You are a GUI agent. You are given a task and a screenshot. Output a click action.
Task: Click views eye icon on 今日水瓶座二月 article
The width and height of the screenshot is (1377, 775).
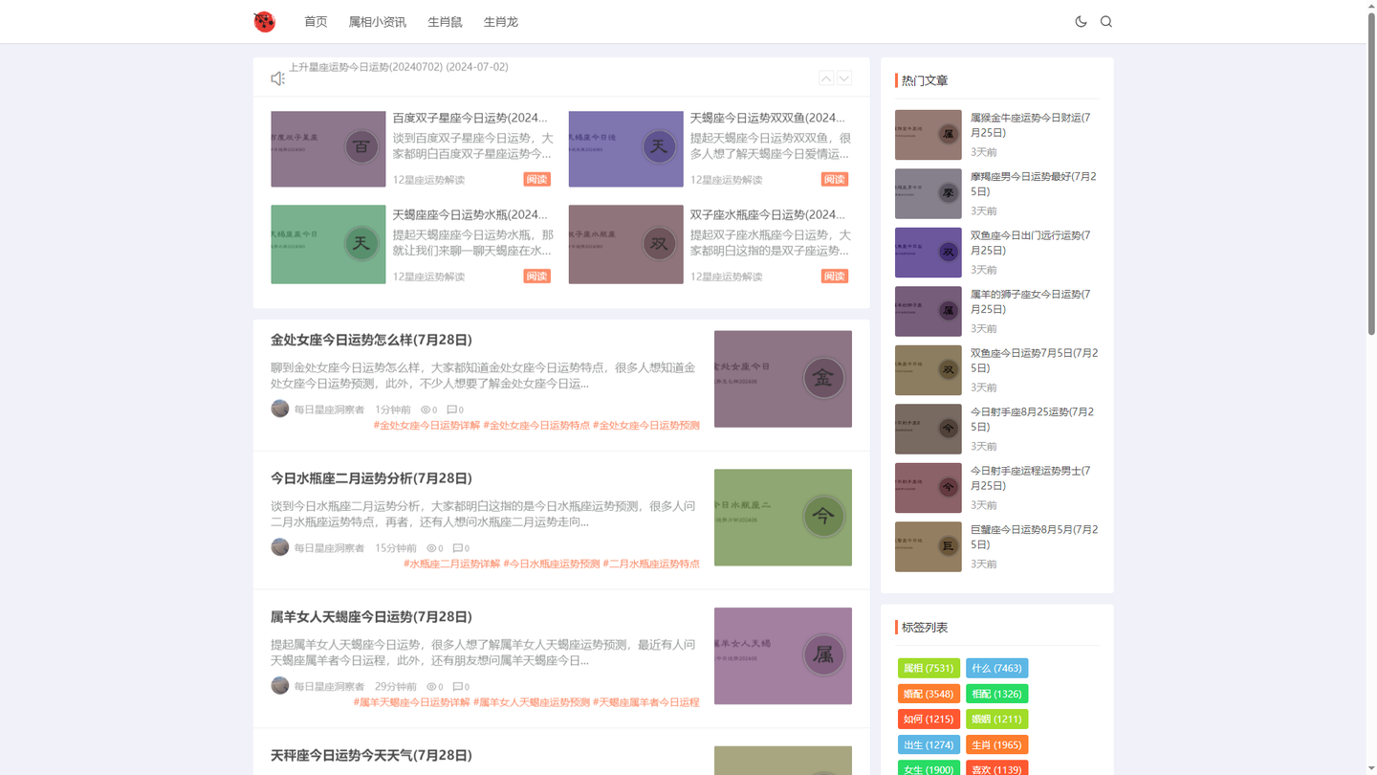(431, 548)
